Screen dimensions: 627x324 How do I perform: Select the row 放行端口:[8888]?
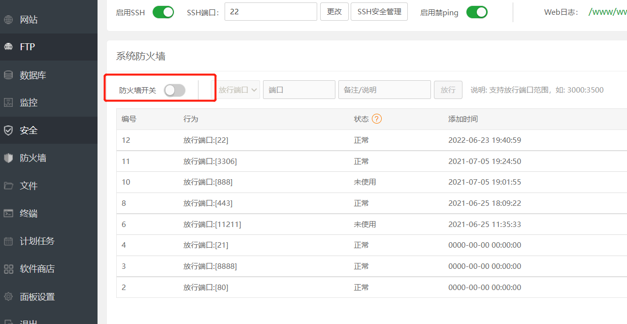click(371, 266)
